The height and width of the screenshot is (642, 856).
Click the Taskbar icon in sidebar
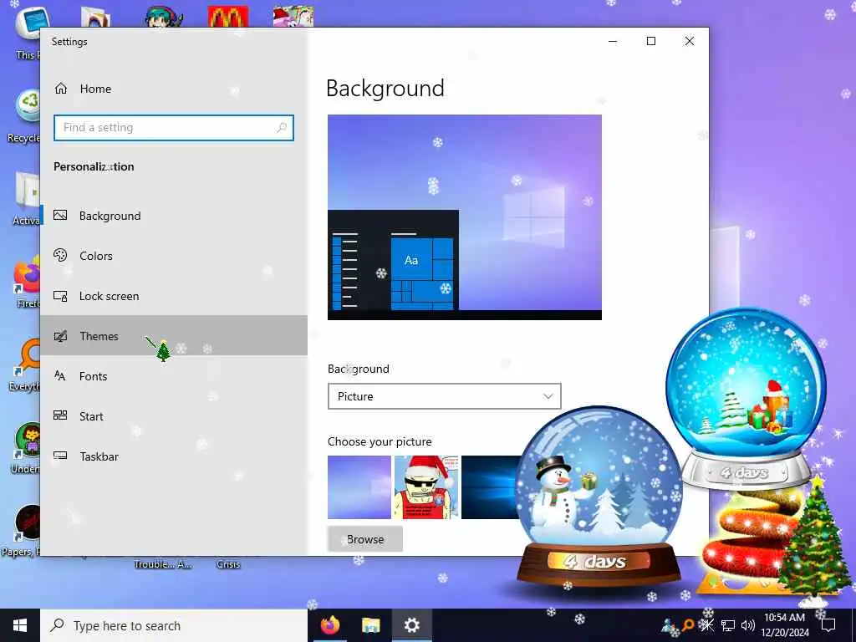pyautogui.click(x=60, y=456)
